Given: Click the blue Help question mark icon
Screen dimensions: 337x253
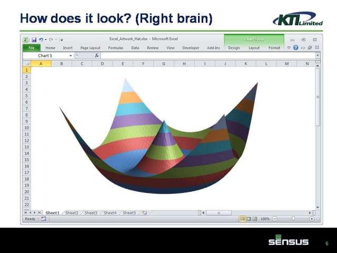Looking at the screenshot, I should coord(296,47).
